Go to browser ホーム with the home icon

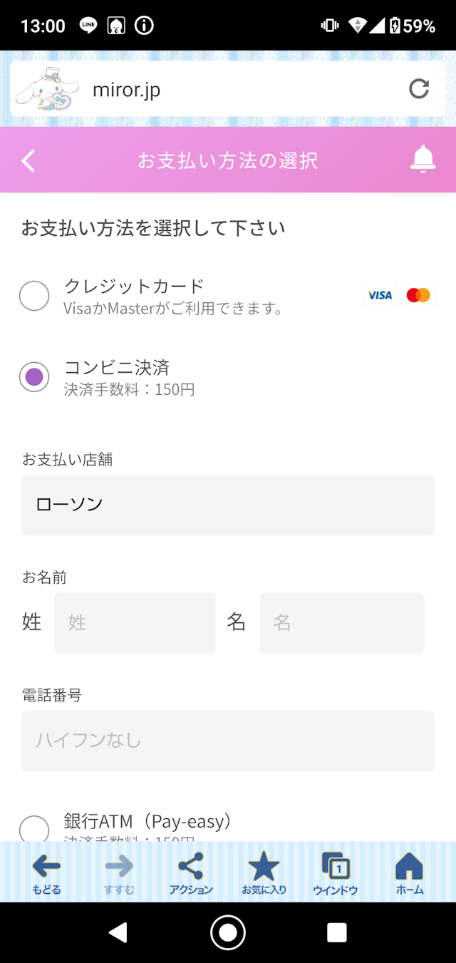[x=408, y=871]
